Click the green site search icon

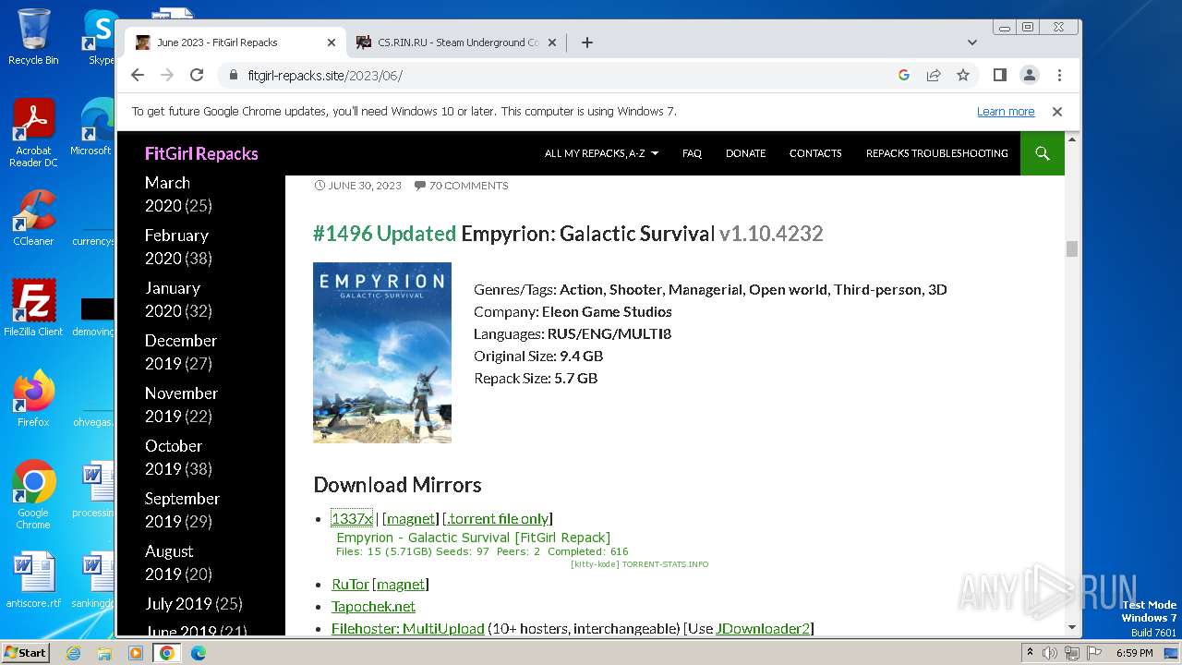pos(1043,153)
